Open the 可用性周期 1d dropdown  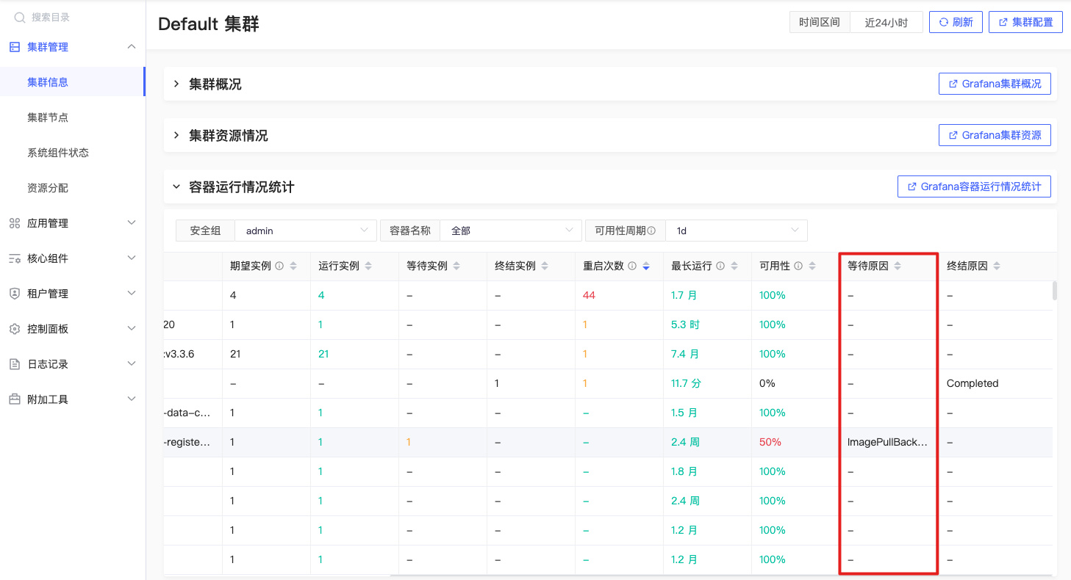point(737,231)
